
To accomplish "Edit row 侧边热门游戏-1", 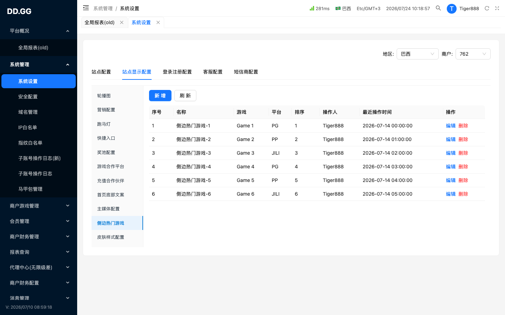I will pos(451,126).
